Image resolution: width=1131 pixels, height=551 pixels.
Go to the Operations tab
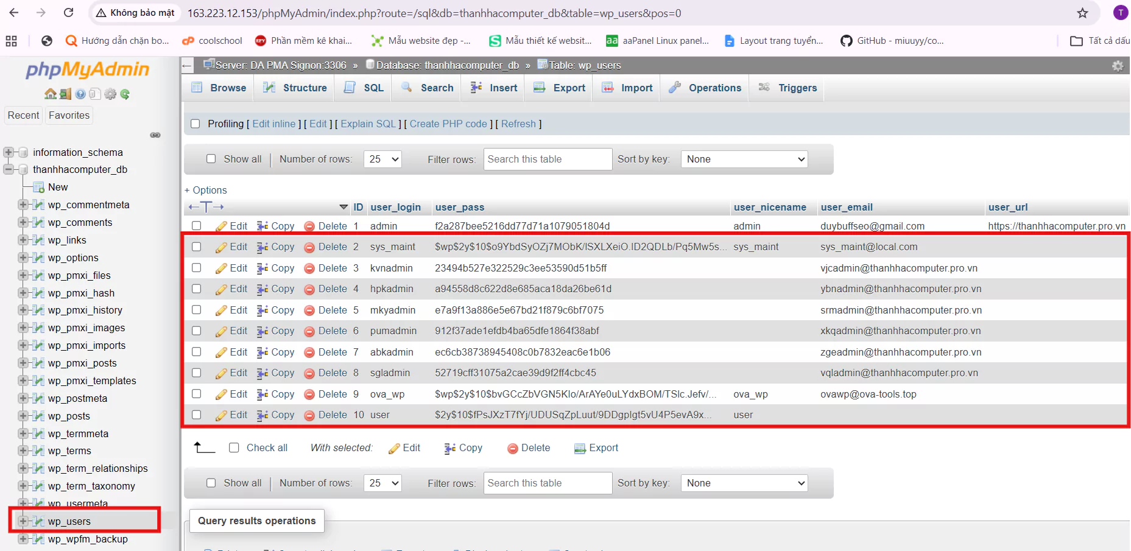click(x=705, y=88)
